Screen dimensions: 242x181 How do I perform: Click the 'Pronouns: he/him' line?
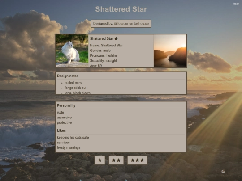click(103, 55)
